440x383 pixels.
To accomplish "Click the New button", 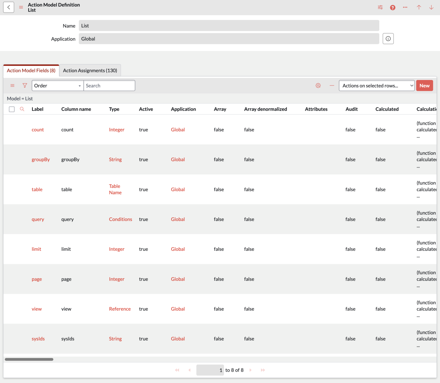I will tap(424, 85).
